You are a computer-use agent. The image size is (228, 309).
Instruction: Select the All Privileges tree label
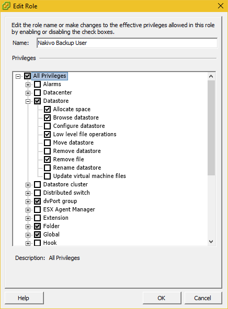50,76
